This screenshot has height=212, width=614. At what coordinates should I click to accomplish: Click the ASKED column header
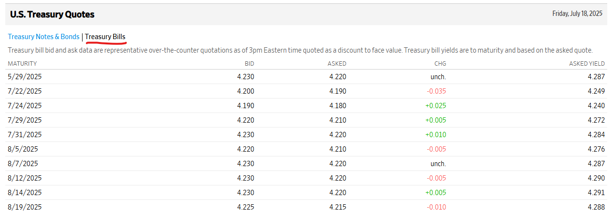[x=337, y=63]
